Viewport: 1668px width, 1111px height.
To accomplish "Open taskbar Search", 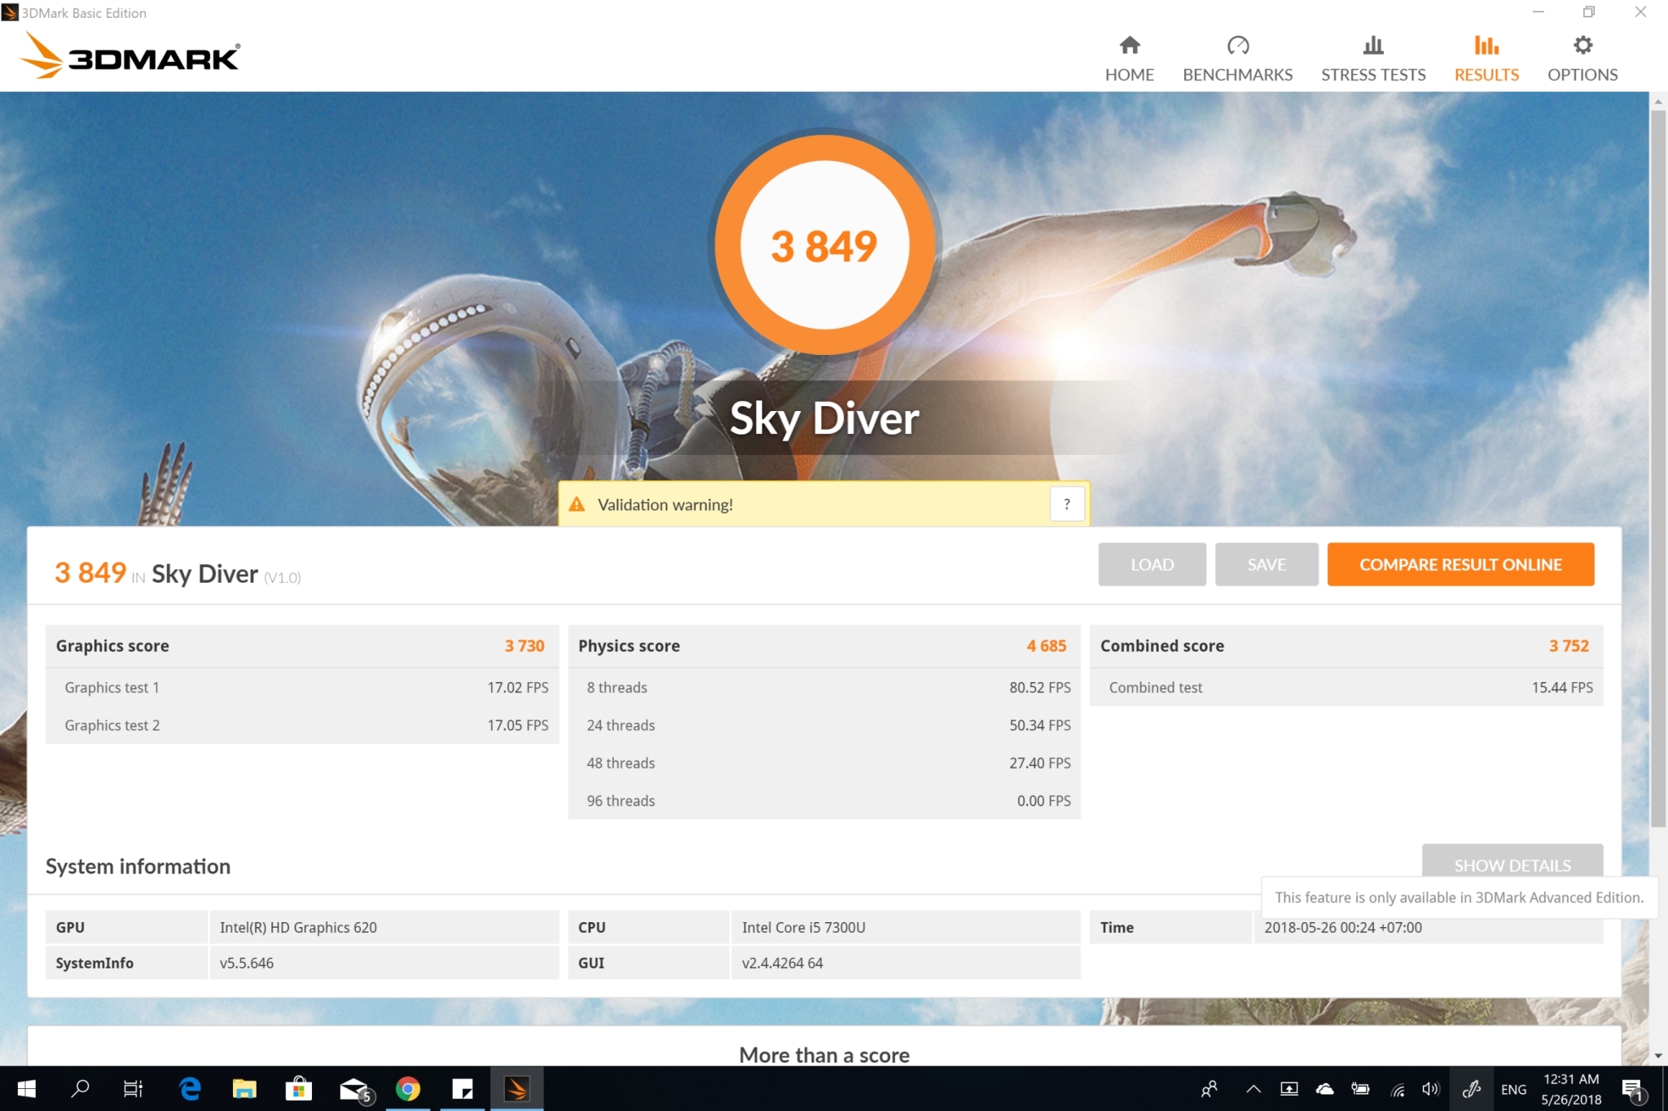I will pos(80,1088).
